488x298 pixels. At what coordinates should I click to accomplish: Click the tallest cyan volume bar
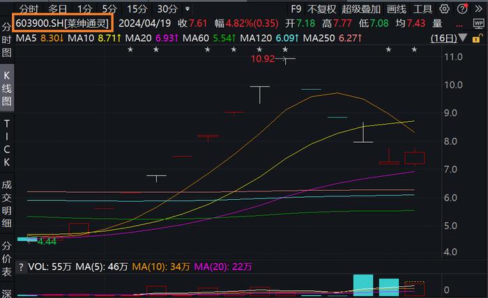(x=363, y=285)
